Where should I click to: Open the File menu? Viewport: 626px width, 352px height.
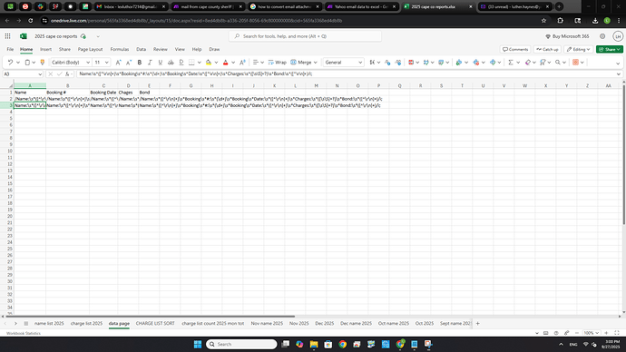click(x=10, y=50)
